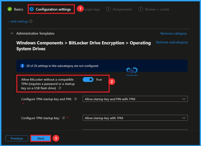Click the info icon beside Add settings

pyautogui.click(x=31, y=21)
